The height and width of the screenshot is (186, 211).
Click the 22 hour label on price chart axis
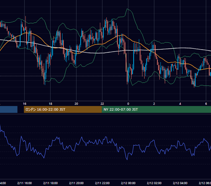click(x=102, y=104)
